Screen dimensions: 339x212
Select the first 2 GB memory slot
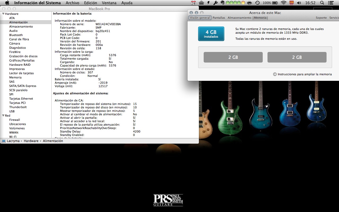233,57
